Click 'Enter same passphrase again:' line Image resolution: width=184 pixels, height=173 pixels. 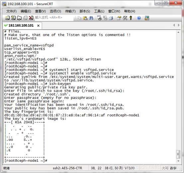coord(34,101)
